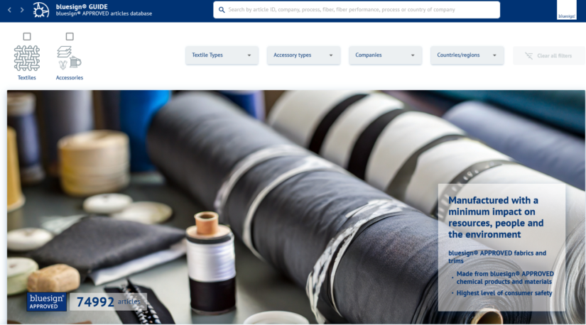
Task: Click 'Manufactured with a minimum impact' heading
Action: point(496,217)
